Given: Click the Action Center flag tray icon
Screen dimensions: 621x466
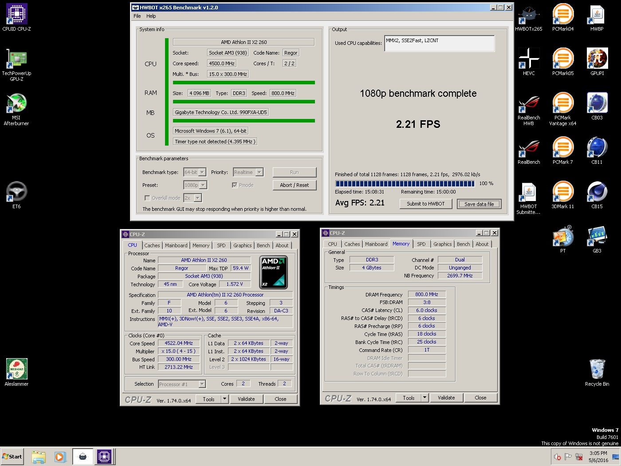Looking at the screenshot, I should click(568, 457).
